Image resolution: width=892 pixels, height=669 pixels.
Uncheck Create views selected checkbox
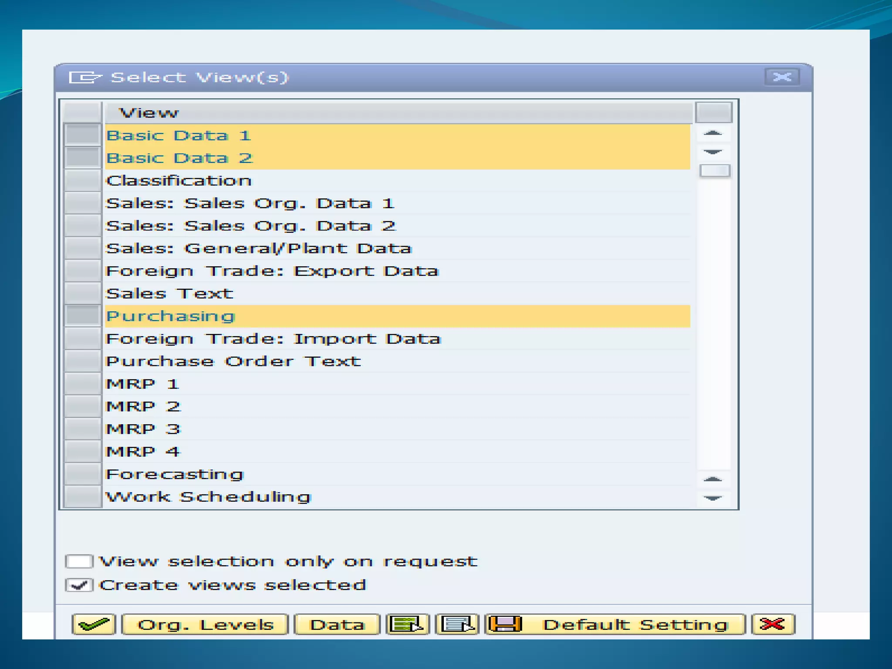(79, 585)
